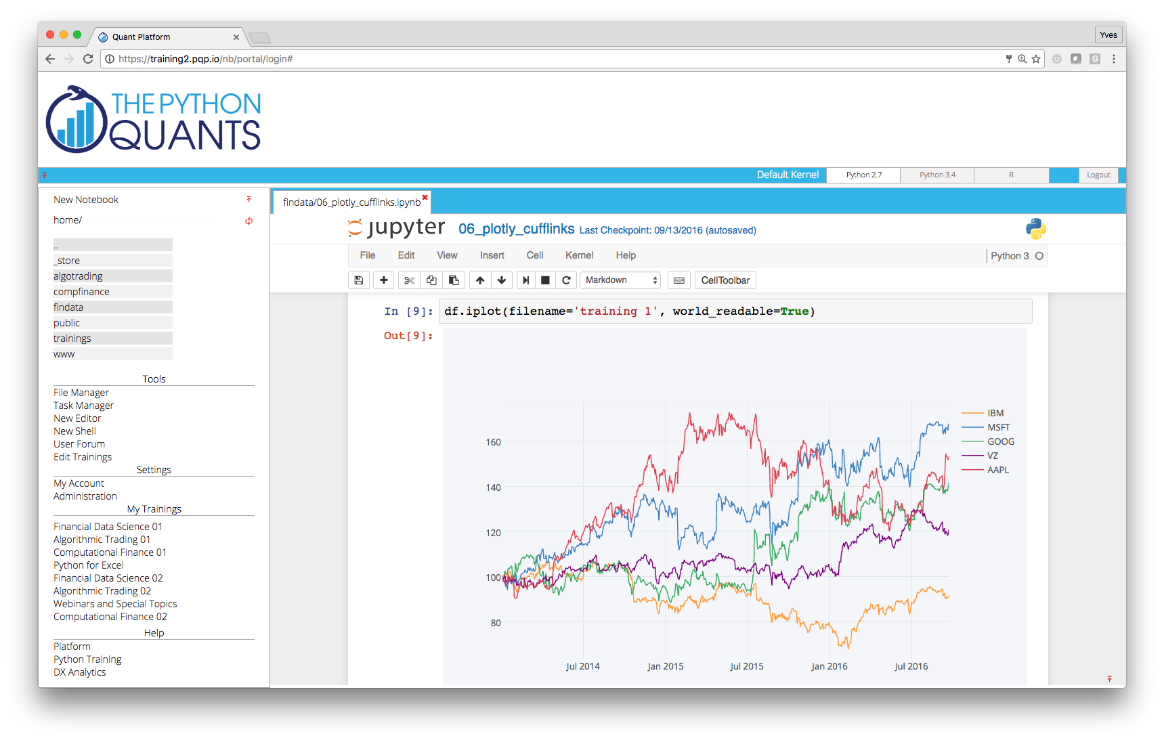Toggle VZ trace in chart legend
The width and height of the screenshot is (1164, 742).
tap(980, 456)
